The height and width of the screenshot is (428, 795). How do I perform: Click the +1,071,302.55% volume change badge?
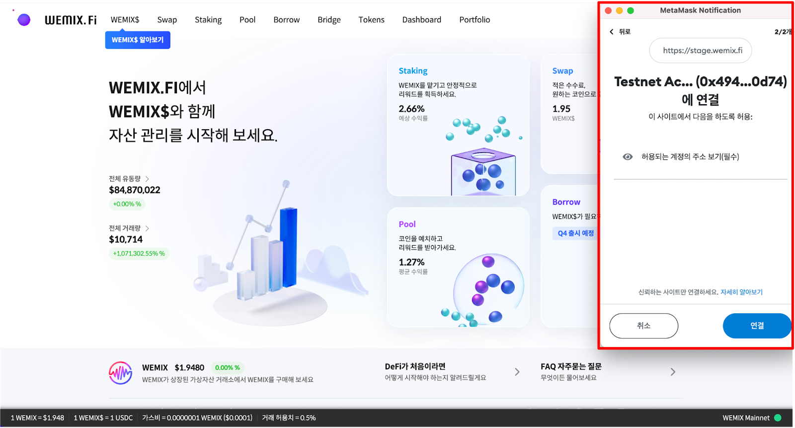139,254
